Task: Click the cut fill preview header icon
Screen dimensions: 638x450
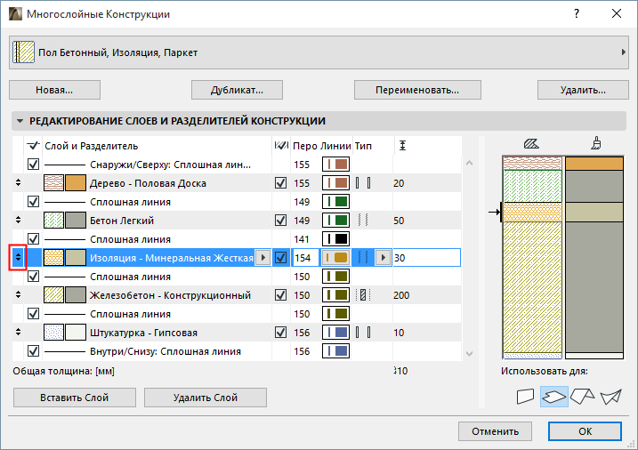Action: tap(531, 143)
